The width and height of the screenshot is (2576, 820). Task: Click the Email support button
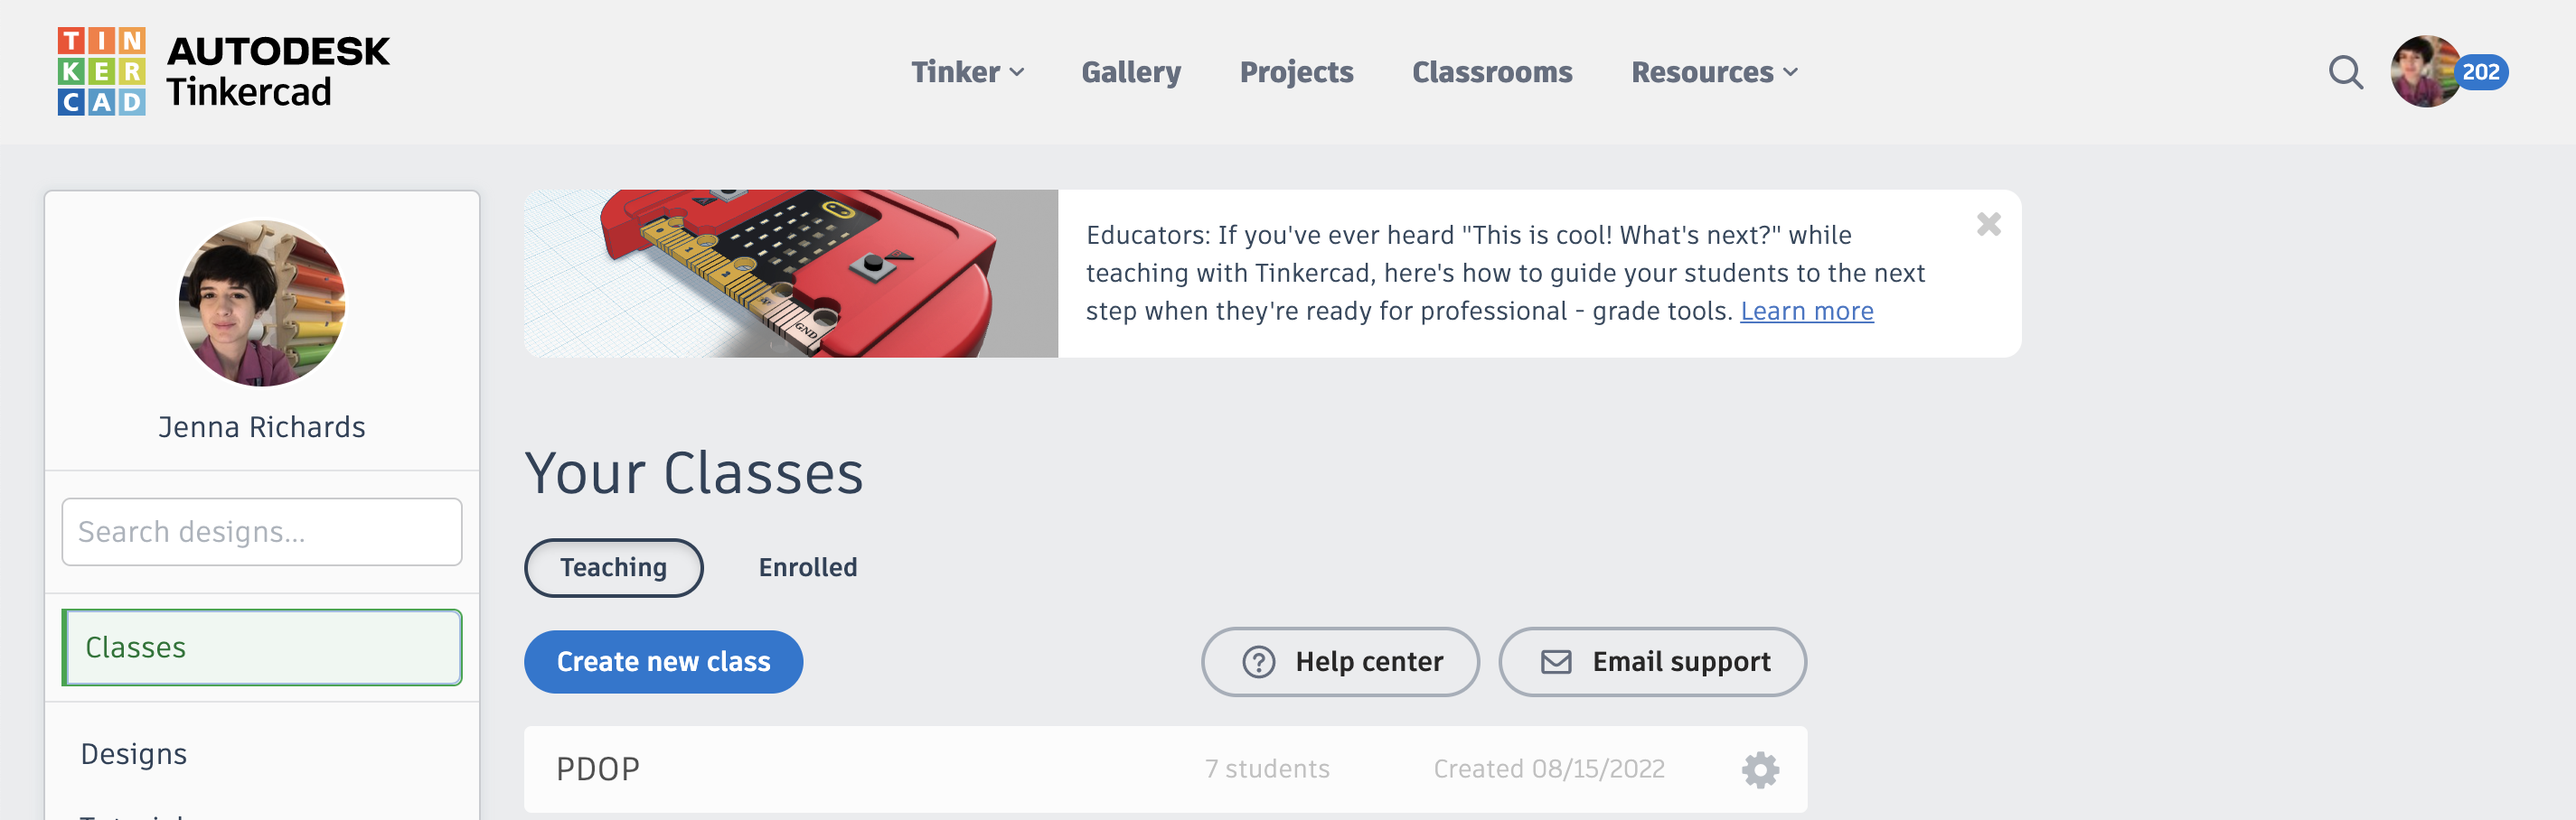coord(1652,661)
